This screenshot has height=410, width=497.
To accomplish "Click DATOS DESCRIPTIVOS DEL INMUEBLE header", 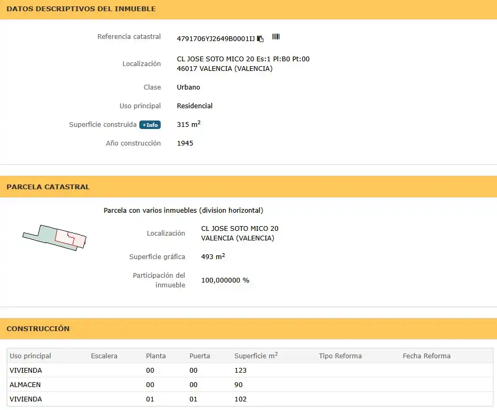I will [x=81, y=9].
